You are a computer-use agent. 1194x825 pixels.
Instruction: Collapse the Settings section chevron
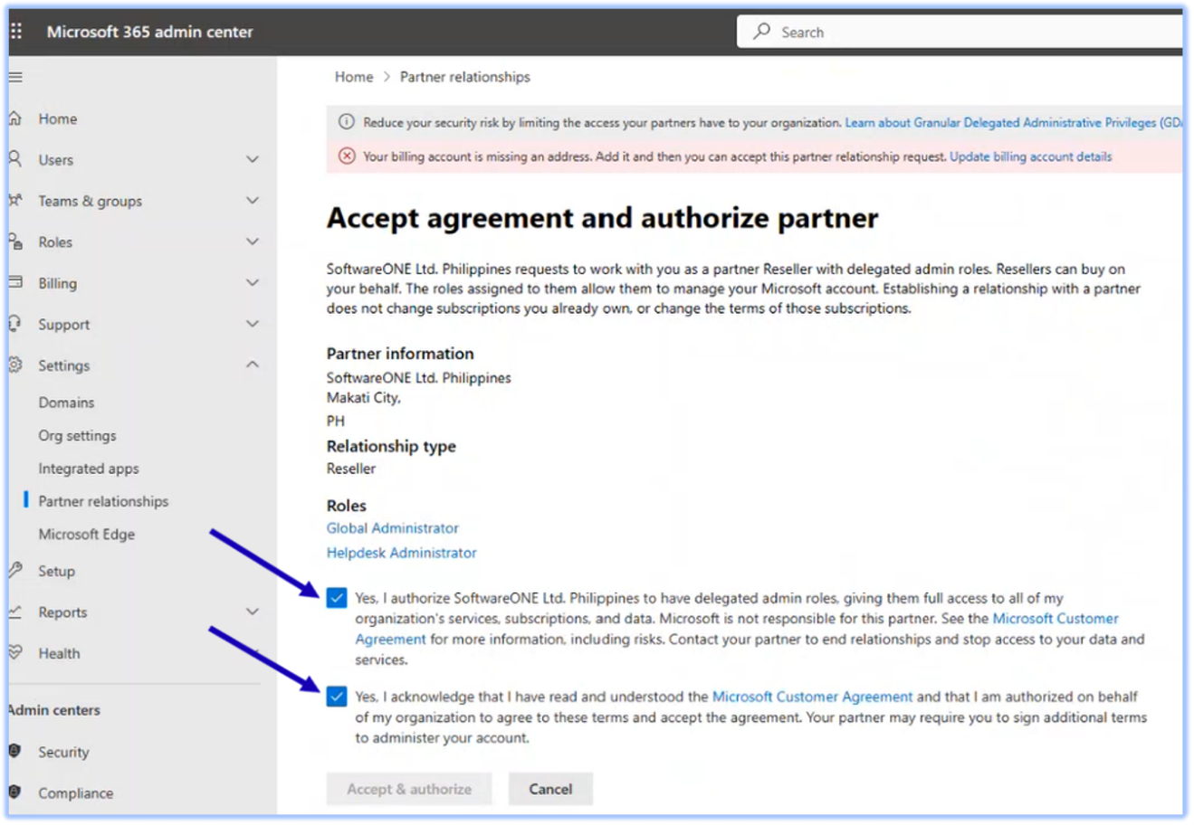pos(253,365)
